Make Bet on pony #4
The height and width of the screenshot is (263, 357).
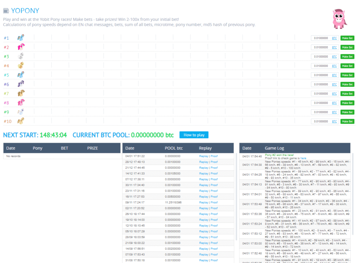click(x=347, y=66)
